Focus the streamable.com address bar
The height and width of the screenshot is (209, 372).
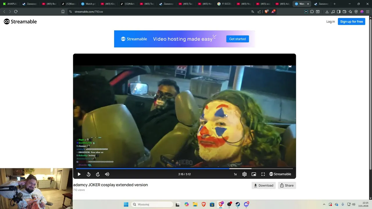pos(160,12)
